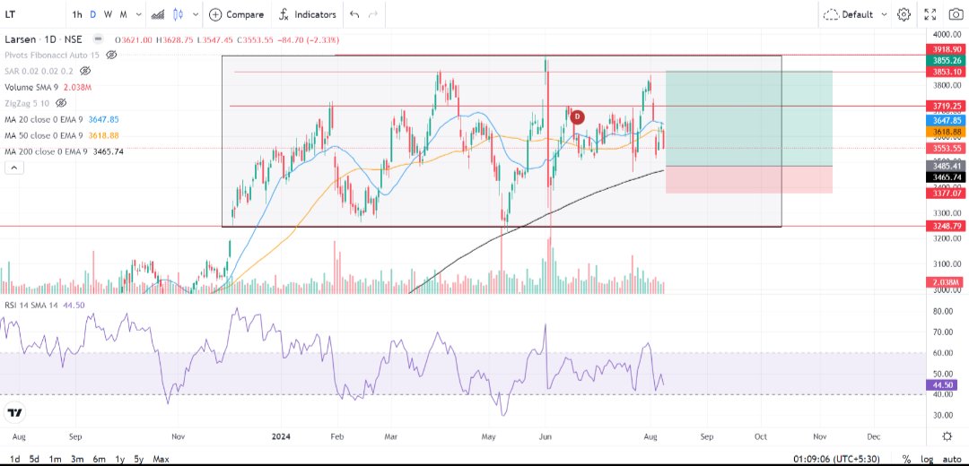The width and height of the screenshot is (969, 466).
Task: Click the Compare plus-circle icon
Action: point(215,14)
